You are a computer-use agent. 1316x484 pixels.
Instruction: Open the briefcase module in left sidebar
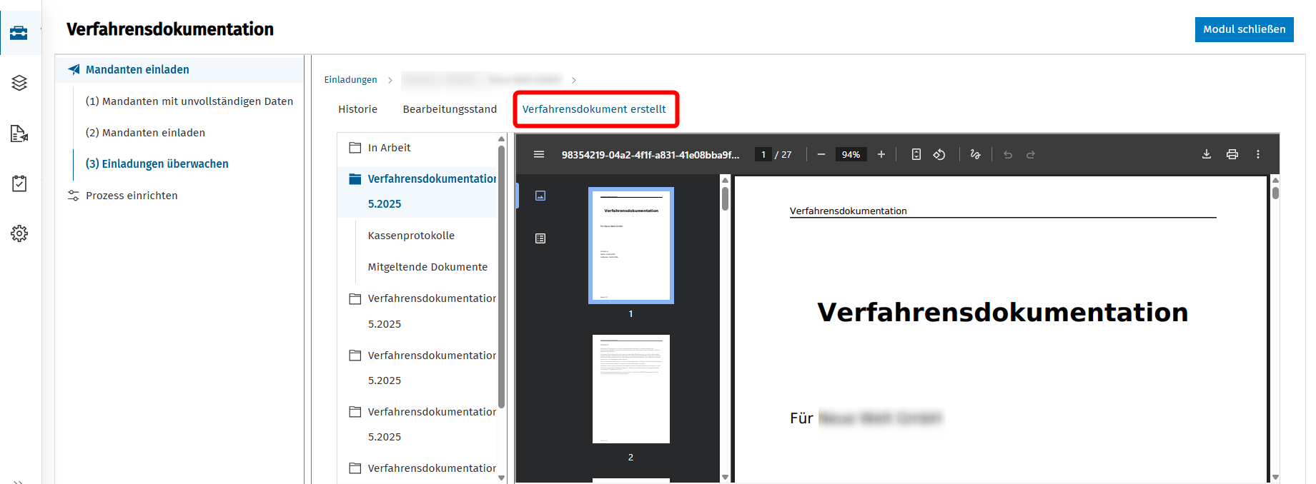[x=19, y=33]
